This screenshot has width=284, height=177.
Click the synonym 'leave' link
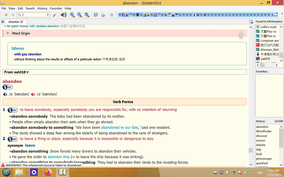click(x=30, y=145)
